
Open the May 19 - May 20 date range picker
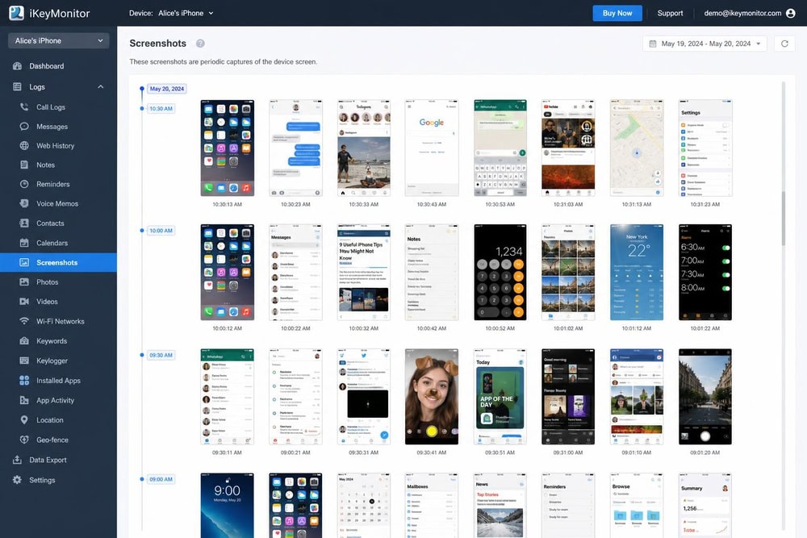[x=705, y=44]
